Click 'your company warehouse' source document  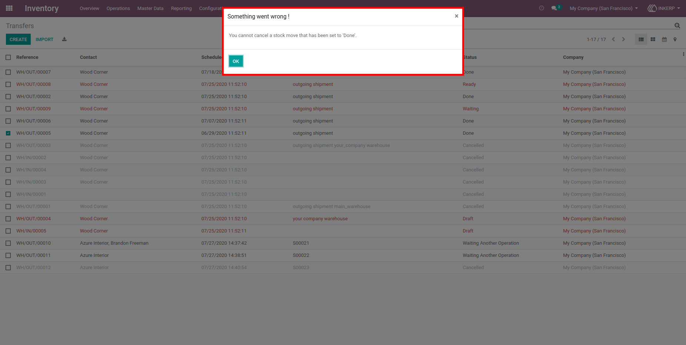coord(320,219)
